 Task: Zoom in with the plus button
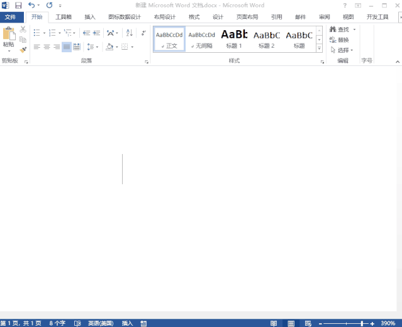point(372,324)
